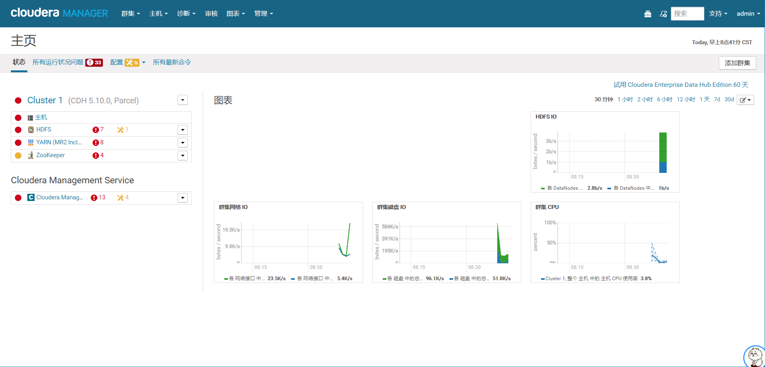Open the 管理 menu

[x=263, y=14]
